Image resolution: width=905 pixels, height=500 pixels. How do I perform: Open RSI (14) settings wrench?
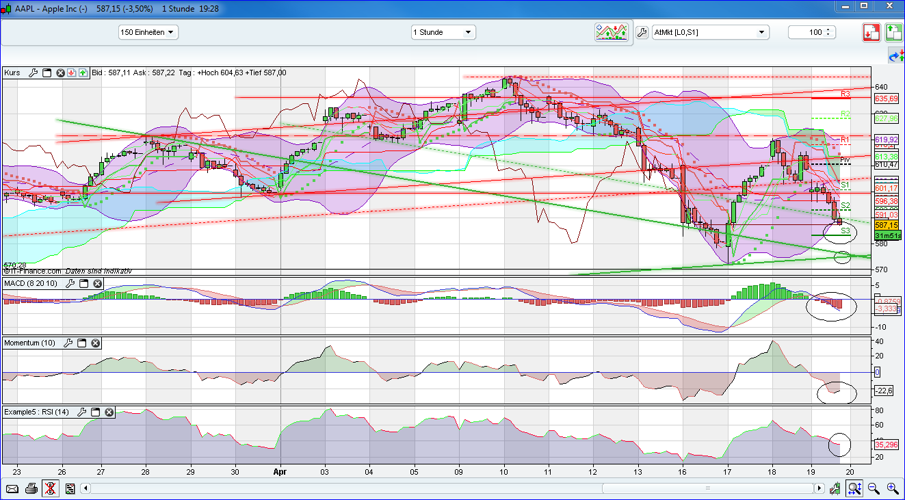(81, 412)
